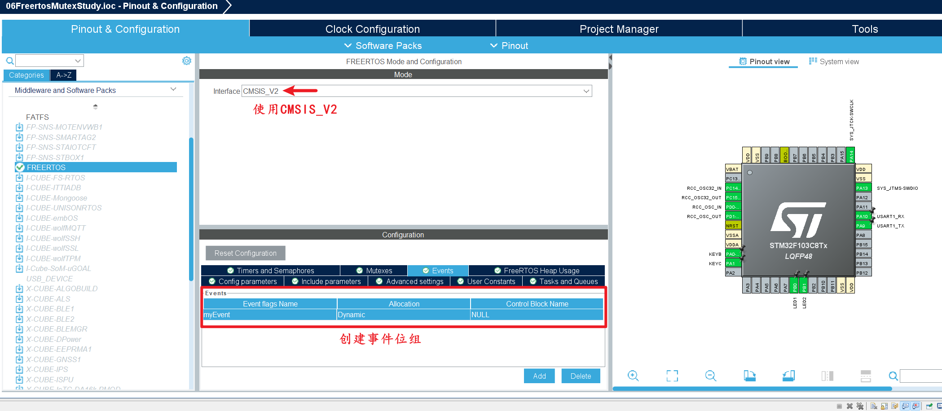Screen dimensions: 942x411
Task: Select USB_DEVICE in the middleware list
Action: [49, 279]
